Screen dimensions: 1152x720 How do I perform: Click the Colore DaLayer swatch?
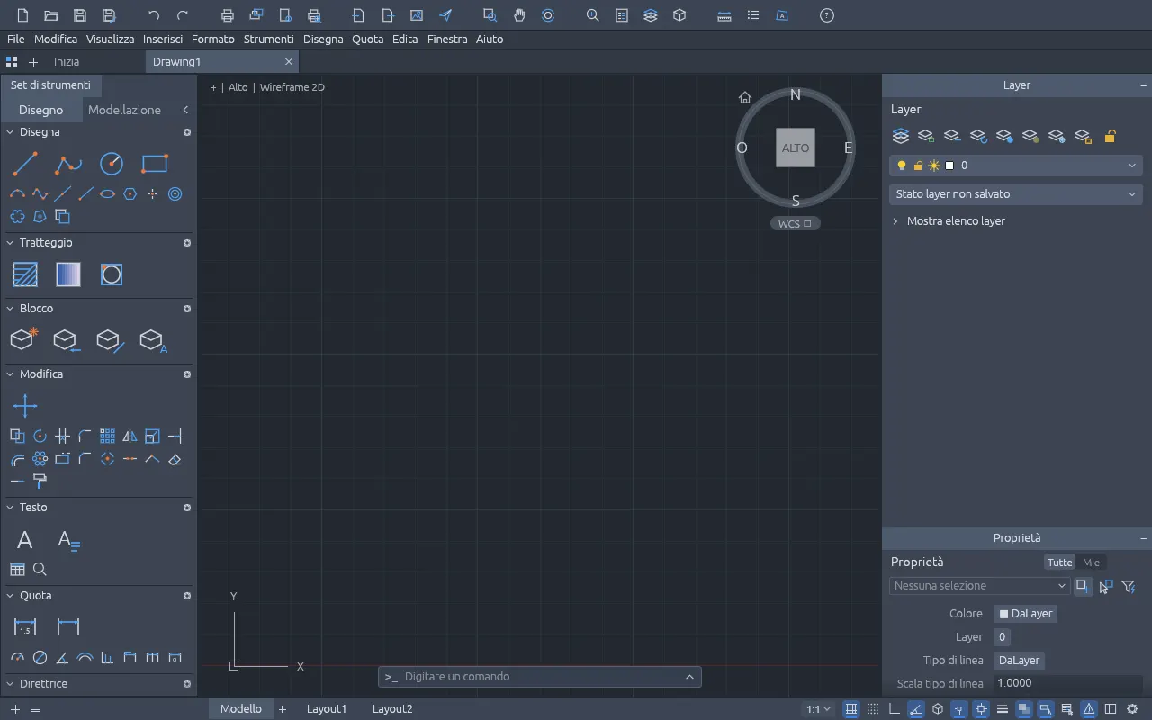tap(1025, 614)
